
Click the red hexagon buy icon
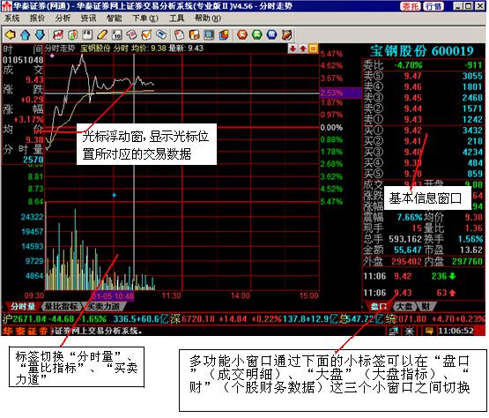[242, 34]
